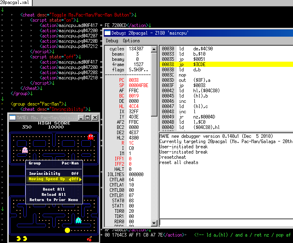This screenshot has height=243, width=293.
Task: Click right arrow of Moving Speed Up
Action: 80,179
